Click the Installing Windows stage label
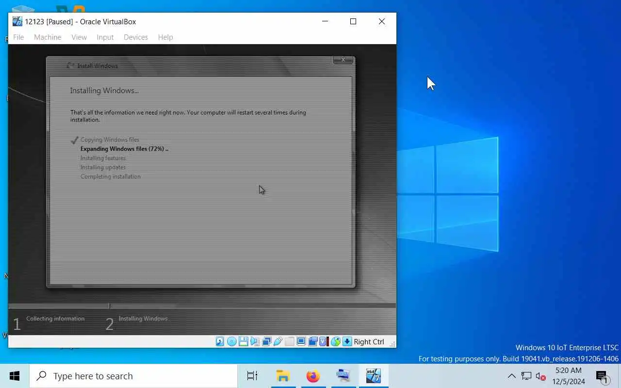 (143, 319)
